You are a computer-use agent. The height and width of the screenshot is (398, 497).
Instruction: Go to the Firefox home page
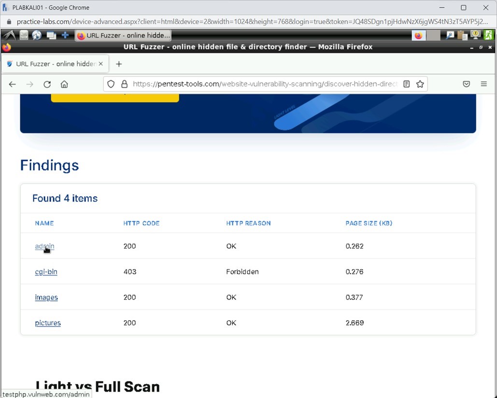tap(64, 84)
